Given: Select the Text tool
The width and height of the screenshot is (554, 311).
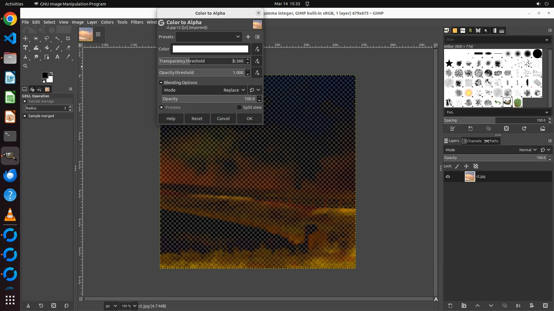Looking at the screenshot, I should [57, 57].
